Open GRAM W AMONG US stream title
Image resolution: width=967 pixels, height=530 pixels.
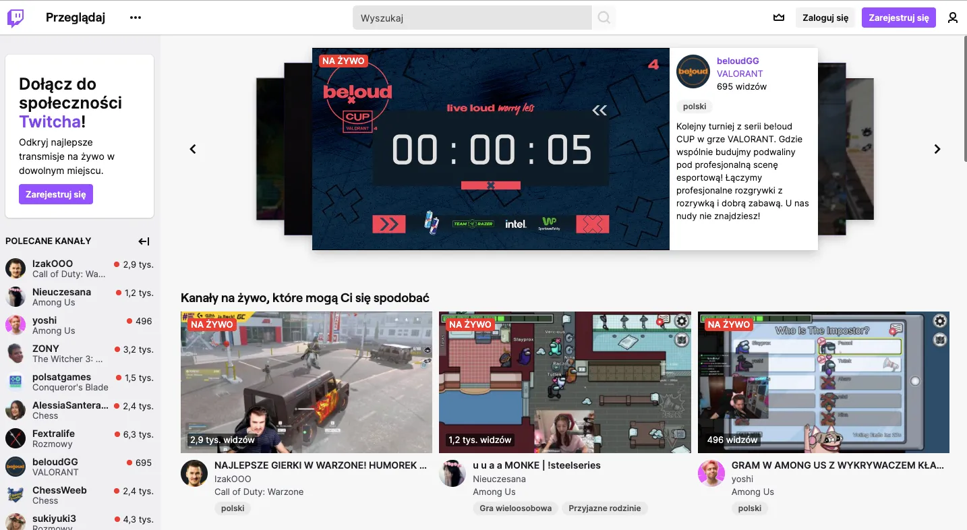pyautogui.click(x=838, y=465)
